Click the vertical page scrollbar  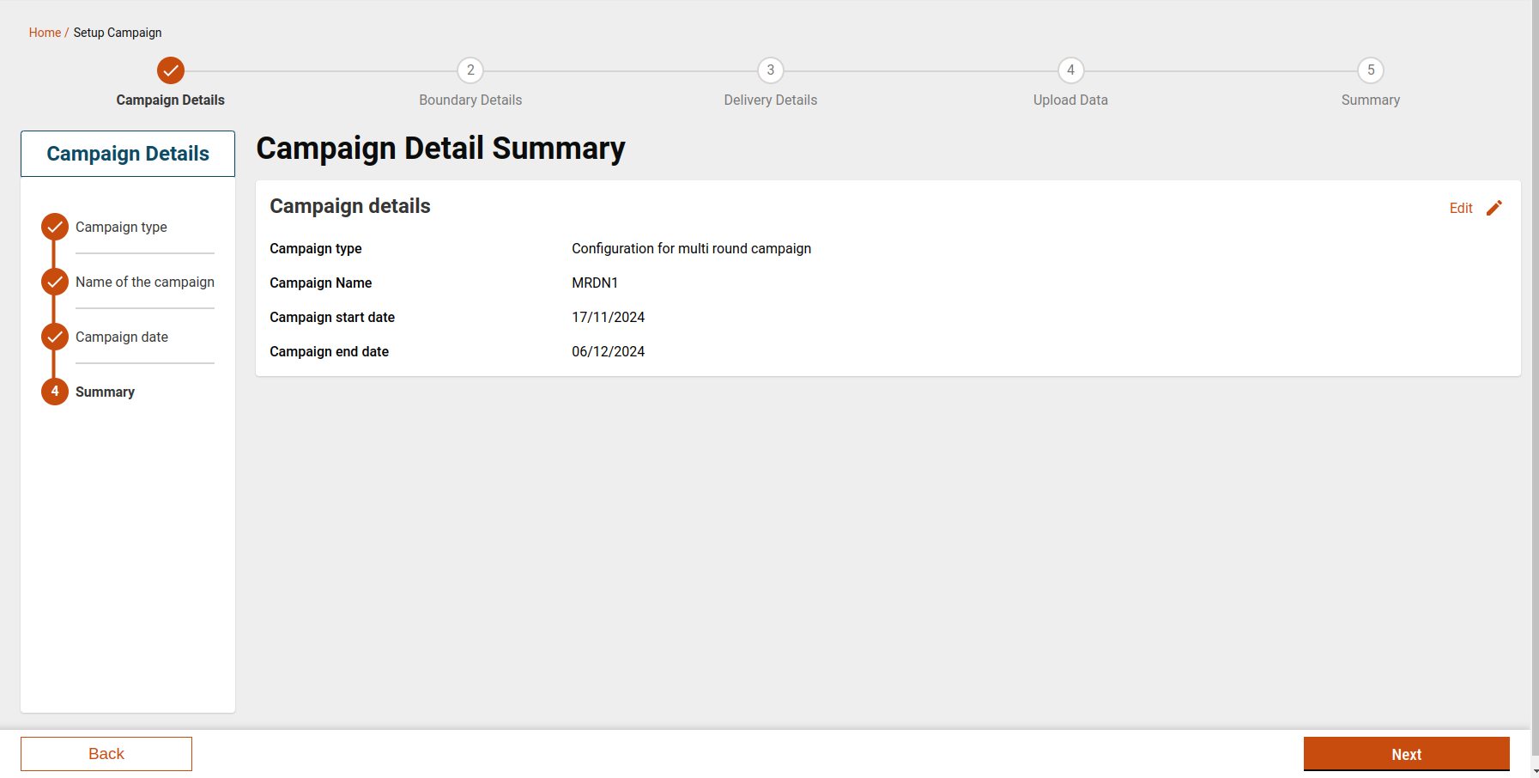[1535, 343]
